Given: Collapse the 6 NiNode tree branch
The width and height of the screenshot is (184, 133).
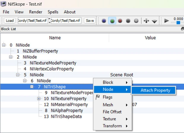Looking at the screenshot, I should pyautogui.click(x=25, y=81).
